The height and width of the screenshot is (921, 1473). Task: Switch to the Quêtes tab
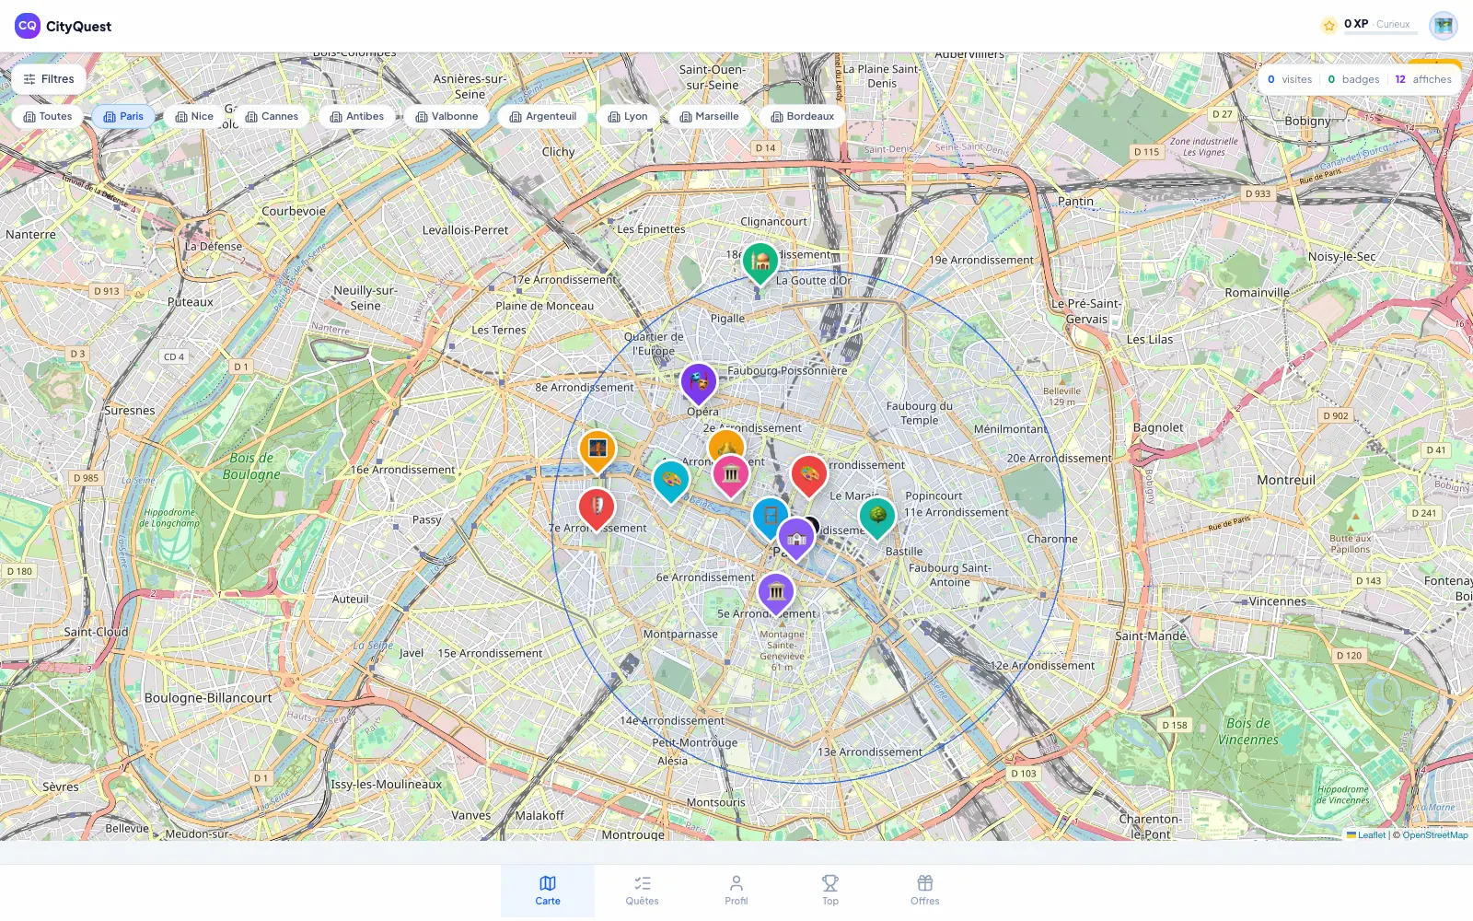pyautogui.click(x=643, y=891)
